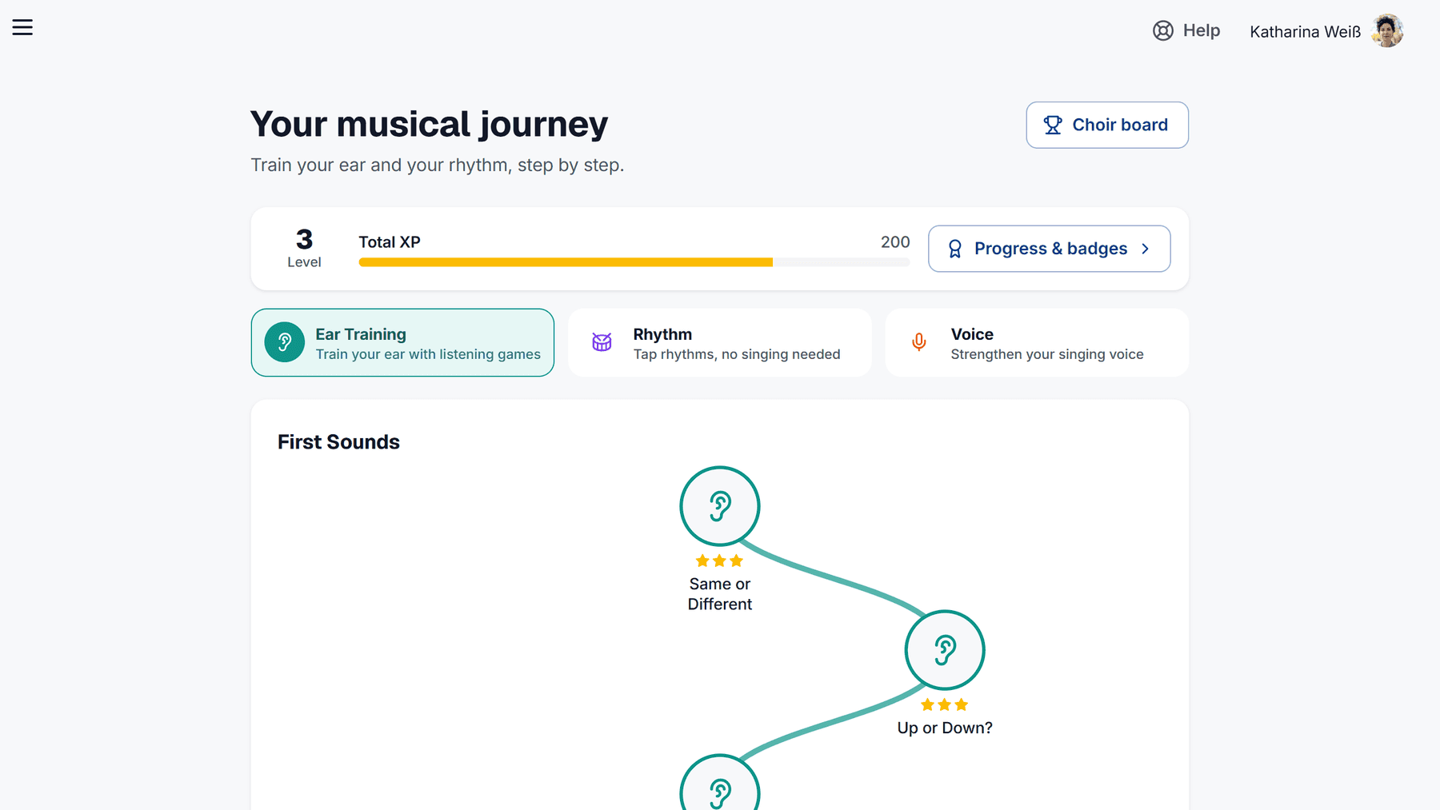Select the Ear Training tab
The width and height of the screenshot is (1440, 810).
pyautogui.click(x=402, y=342)
